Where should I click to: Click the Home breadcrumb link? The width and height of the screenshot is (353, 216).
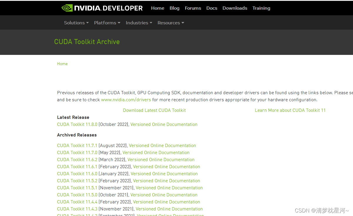point(62,64)
